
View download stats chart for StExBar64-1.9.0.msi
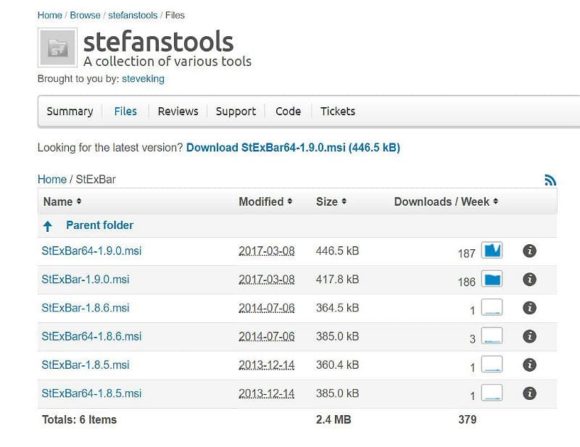[x=492, y=251]
